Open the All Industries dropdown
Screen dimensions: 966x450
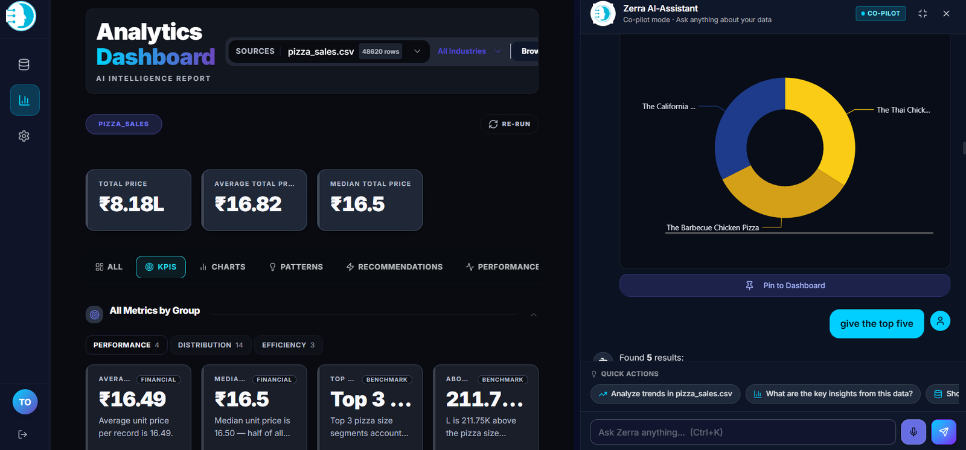[469, 51]
